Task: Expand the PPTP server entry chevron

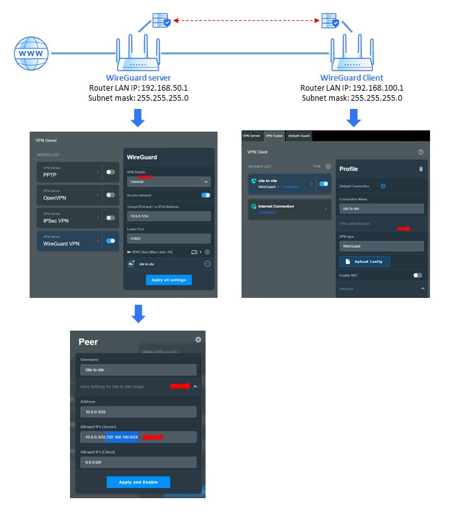Action: pos(98,172)
